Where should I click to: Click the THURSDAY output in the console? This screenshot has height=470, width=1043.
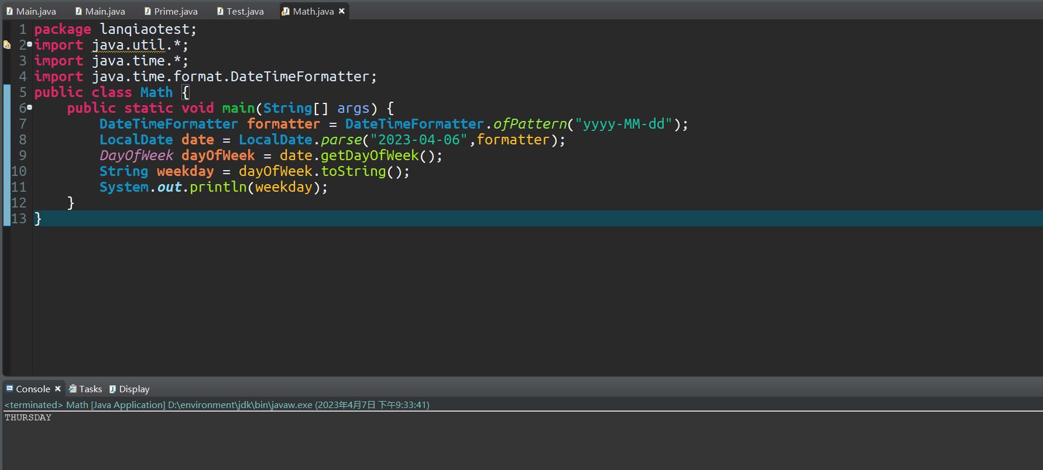28,417
